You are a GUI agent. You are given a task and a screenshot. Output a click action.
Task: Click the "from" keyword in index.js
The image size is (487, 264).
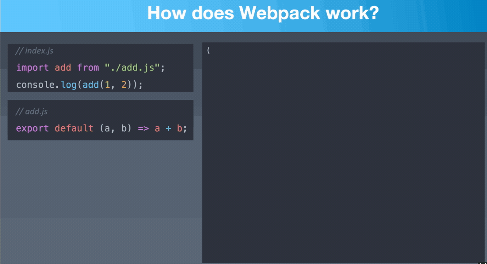click(x=88, y=68)
